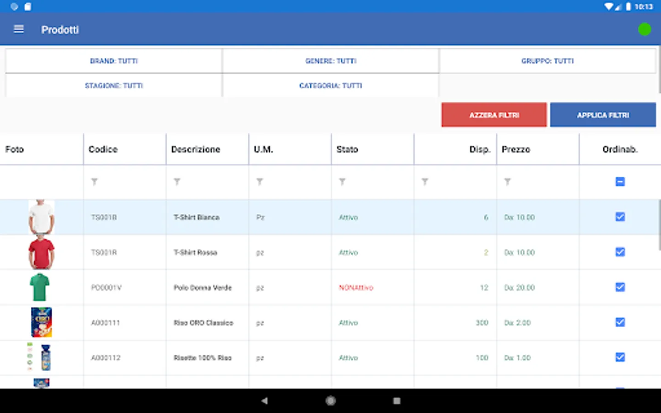Open the BRAND: TUTTI filter dropdown

(114, 61)
